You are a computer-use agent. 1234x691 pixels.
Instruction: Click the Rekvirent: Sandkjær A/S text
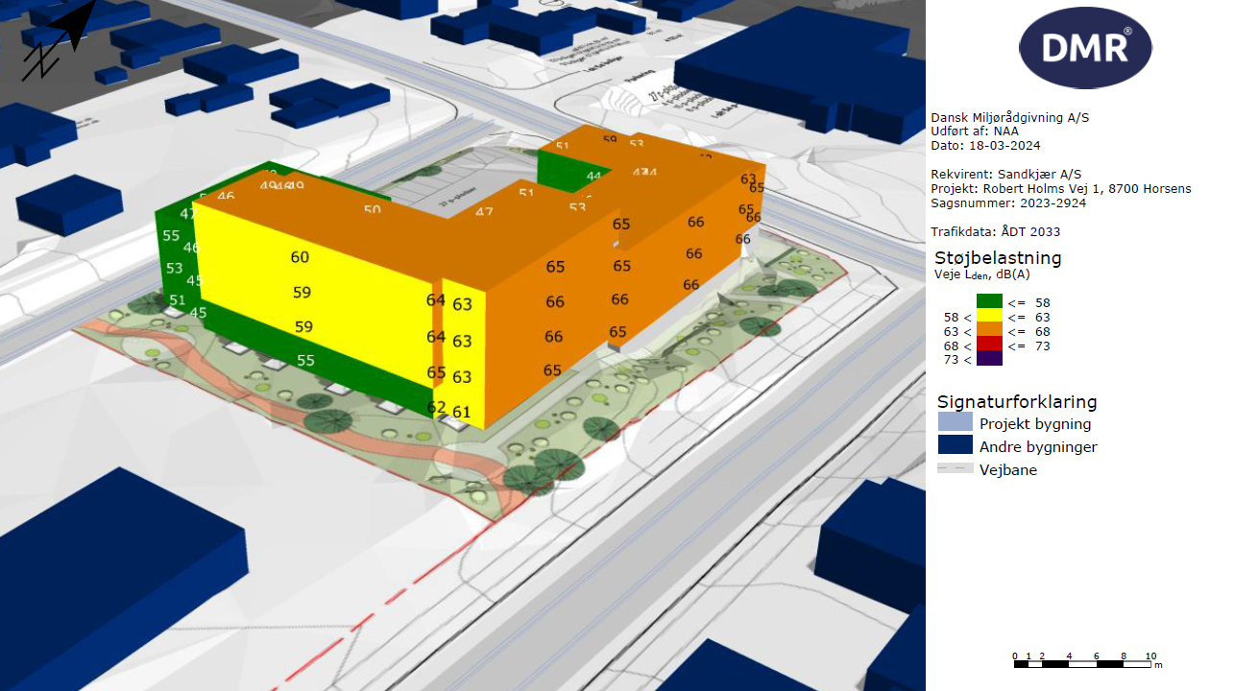pos(1005,174)
